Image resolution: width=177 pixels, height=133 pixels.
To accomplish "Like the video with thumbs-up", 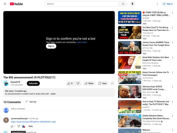I will tap(70, 83).
